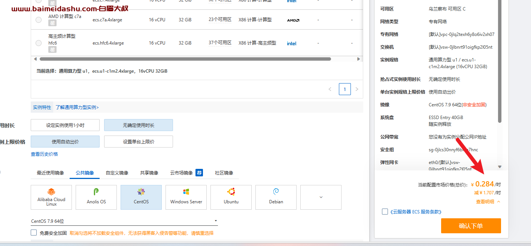Viewport: 531px width, 246px height.
Task: Switch to 最近使用镜像 tab
Action: click(x=50, y=173)
